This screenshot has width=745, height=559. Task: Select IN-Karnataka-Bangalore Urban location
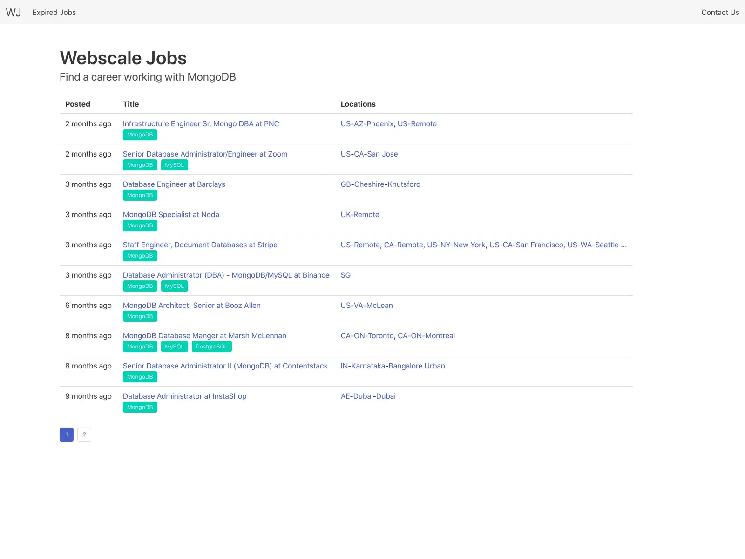tap(393, 366)
